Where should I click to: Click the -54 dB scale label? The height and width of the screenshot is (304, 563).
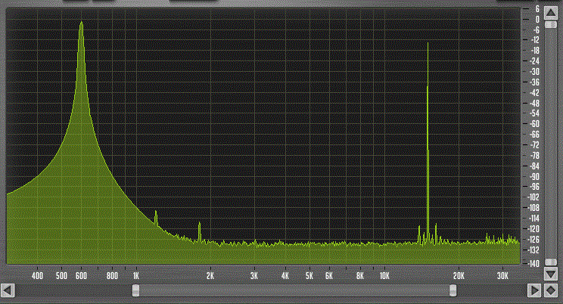coord(535,113)
